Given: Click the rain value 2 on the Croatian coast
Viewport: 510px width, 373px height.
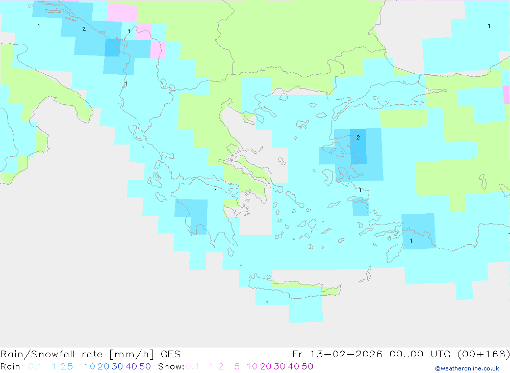Looking at the screenshot, I should point(84,29).
